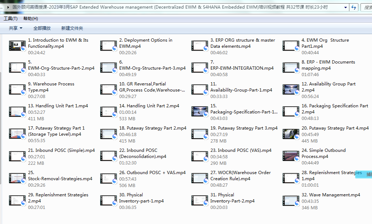Select icon of 7. ERP-EWM-INTEGRATION.mp4

200,67
